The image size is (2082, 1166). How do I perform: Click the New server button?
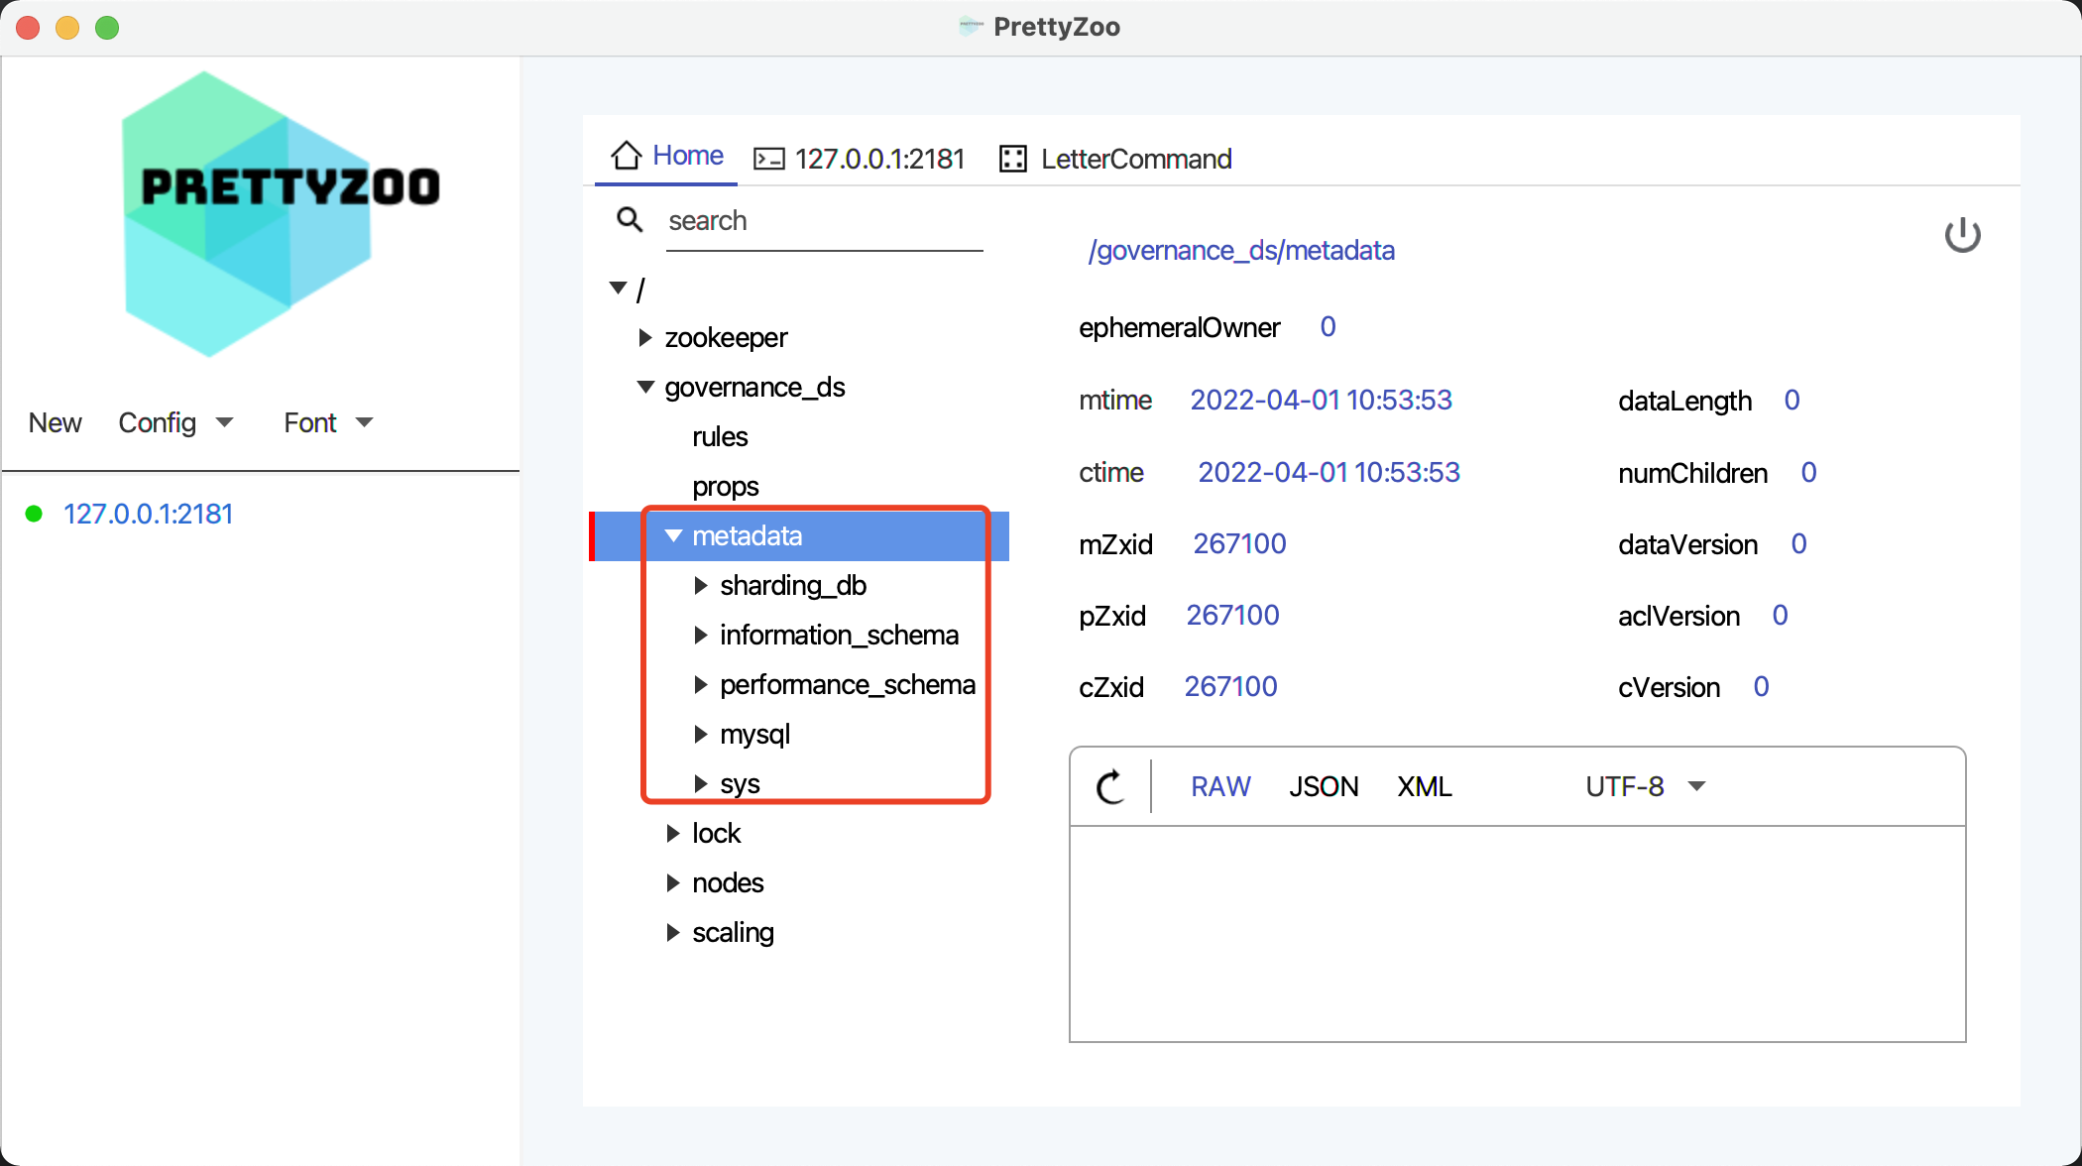point(55,423)
